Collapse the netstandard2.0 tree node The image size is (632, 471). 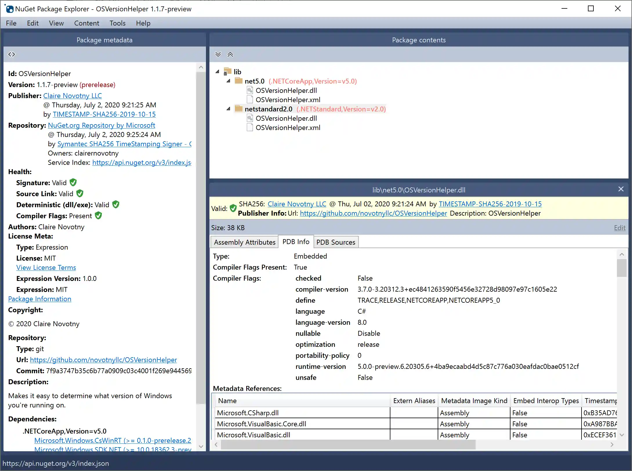tap(228, 109)
